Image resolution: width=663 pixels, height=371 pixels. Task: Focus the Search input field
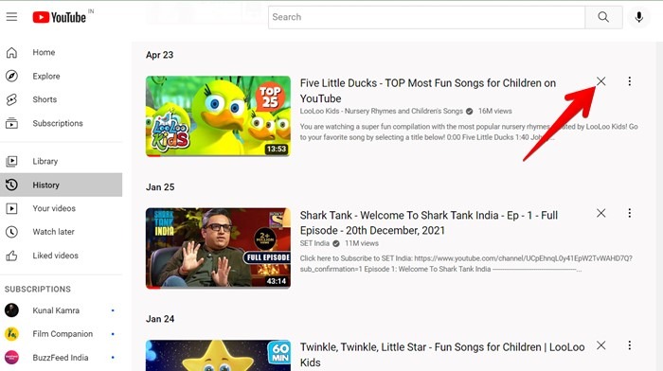click(x=426, y=17)
